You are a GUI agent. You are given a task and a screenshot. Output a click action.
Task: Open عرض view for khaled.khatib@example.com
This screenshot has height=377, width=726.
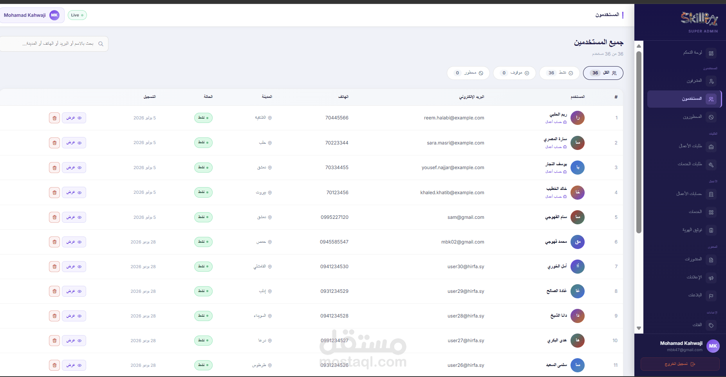pyautogui.click(x=74, y=192)
